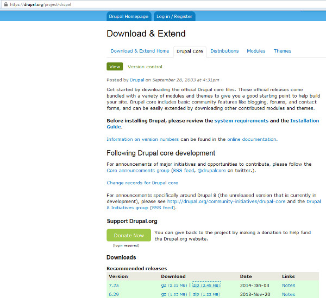
Task: Click the Support Drupal.org heading
Action: [x=132, y=221]
